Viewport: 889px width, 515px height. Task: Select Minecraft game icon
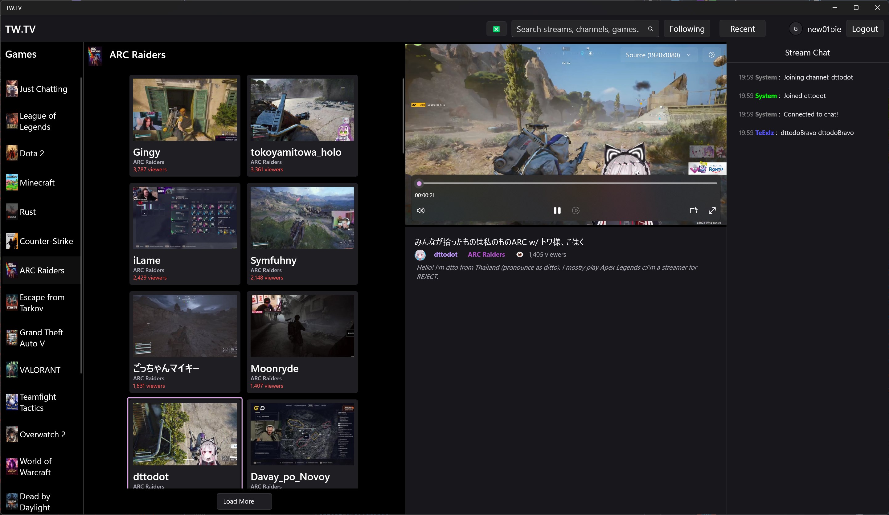pos(12,182)
